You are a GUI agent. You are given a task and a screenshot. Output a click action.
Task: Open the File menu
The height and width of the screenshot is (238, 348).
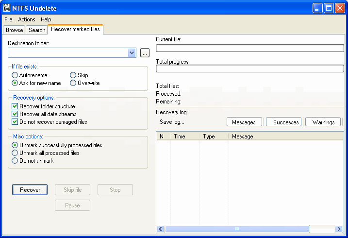[x=8, y=19]
